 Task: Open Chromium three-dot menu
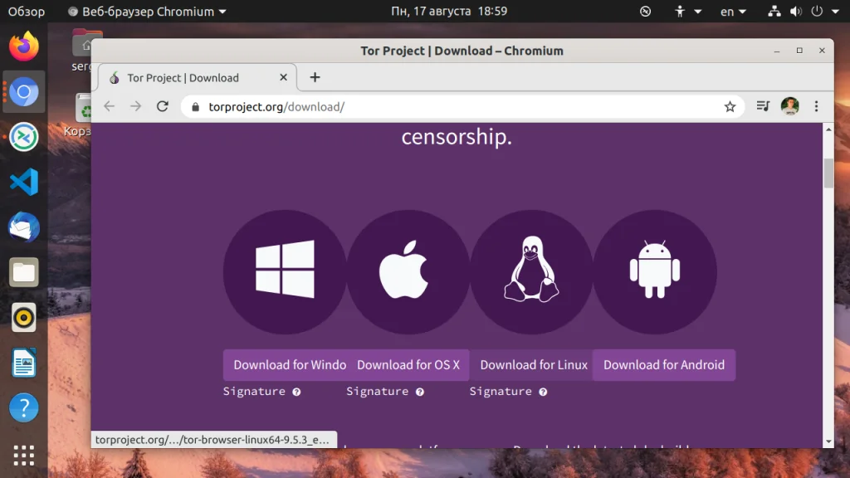point(817,106)
